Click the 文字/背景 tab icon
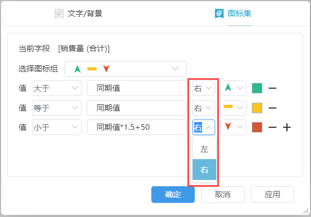 point(59,14)
